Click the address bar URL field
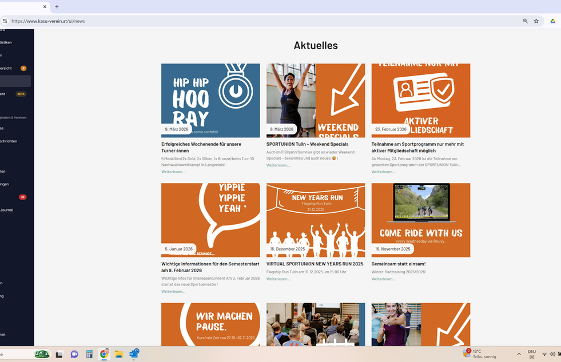Image resolution: width=561 pixels, height=362 pixels. coord(265,21)
